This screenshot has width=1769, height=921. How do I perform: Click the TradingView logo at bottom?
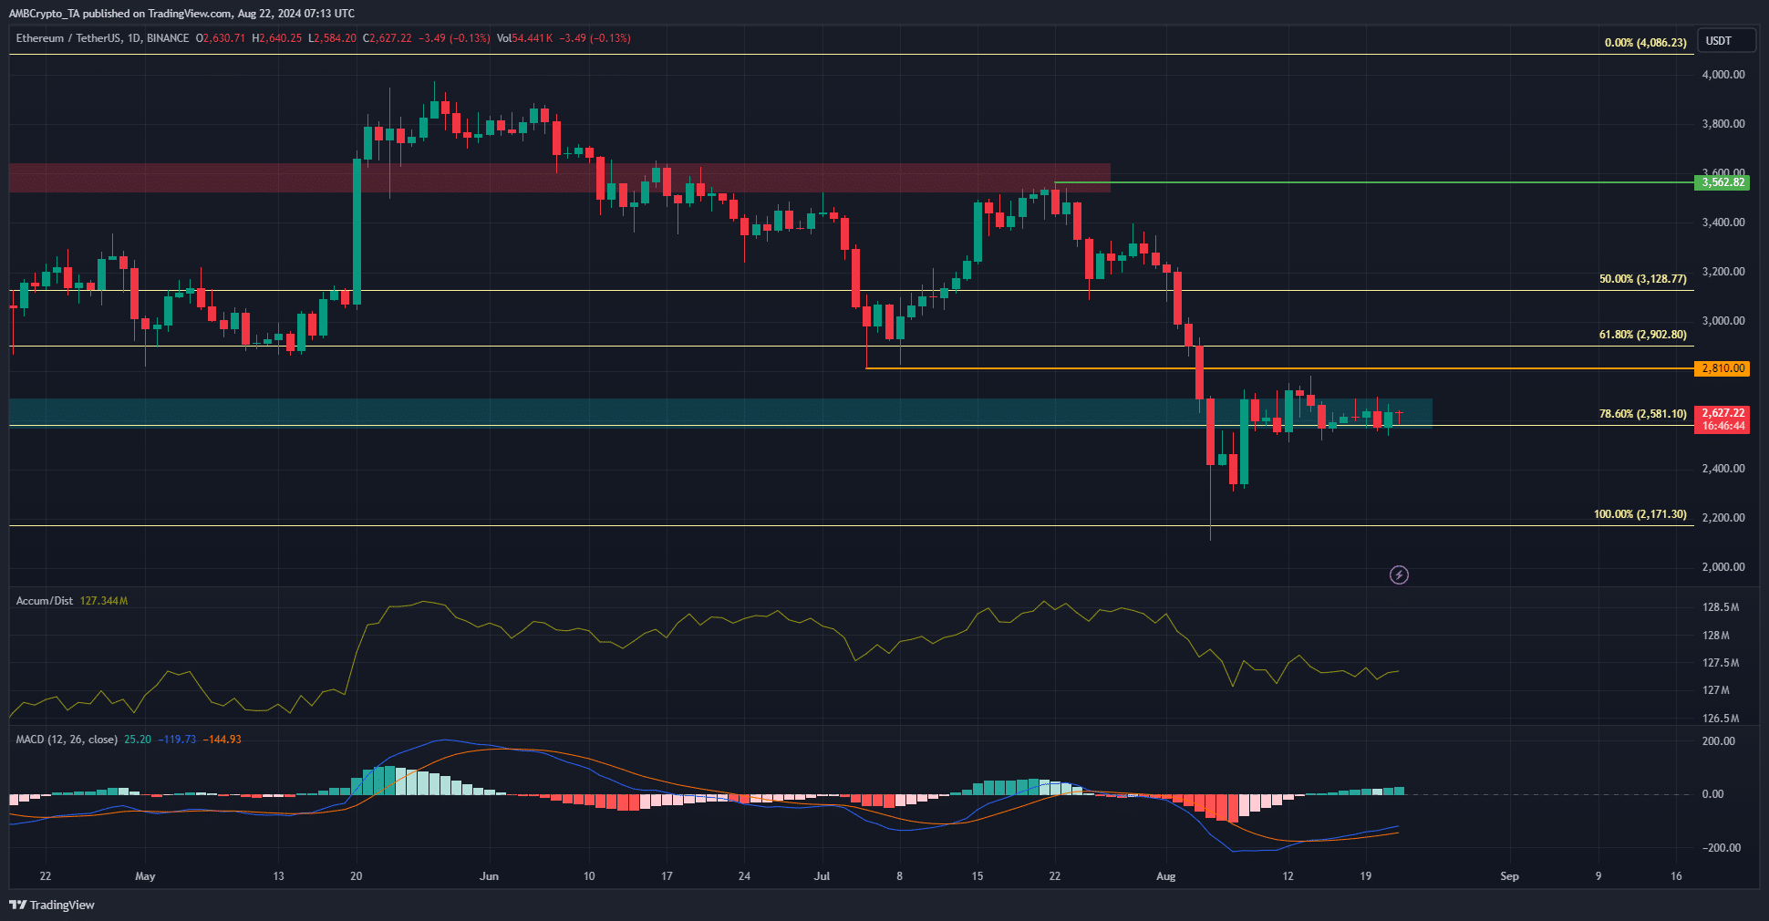(x=52, y=905)
